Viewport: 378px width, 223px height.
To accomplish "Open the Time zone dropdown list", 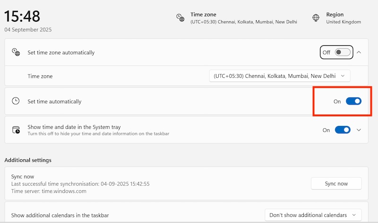I will (x=280, y=76).
